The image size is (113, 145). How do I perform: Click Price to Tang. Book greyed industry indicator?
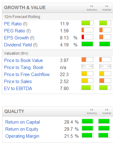[x=87, y=67]
